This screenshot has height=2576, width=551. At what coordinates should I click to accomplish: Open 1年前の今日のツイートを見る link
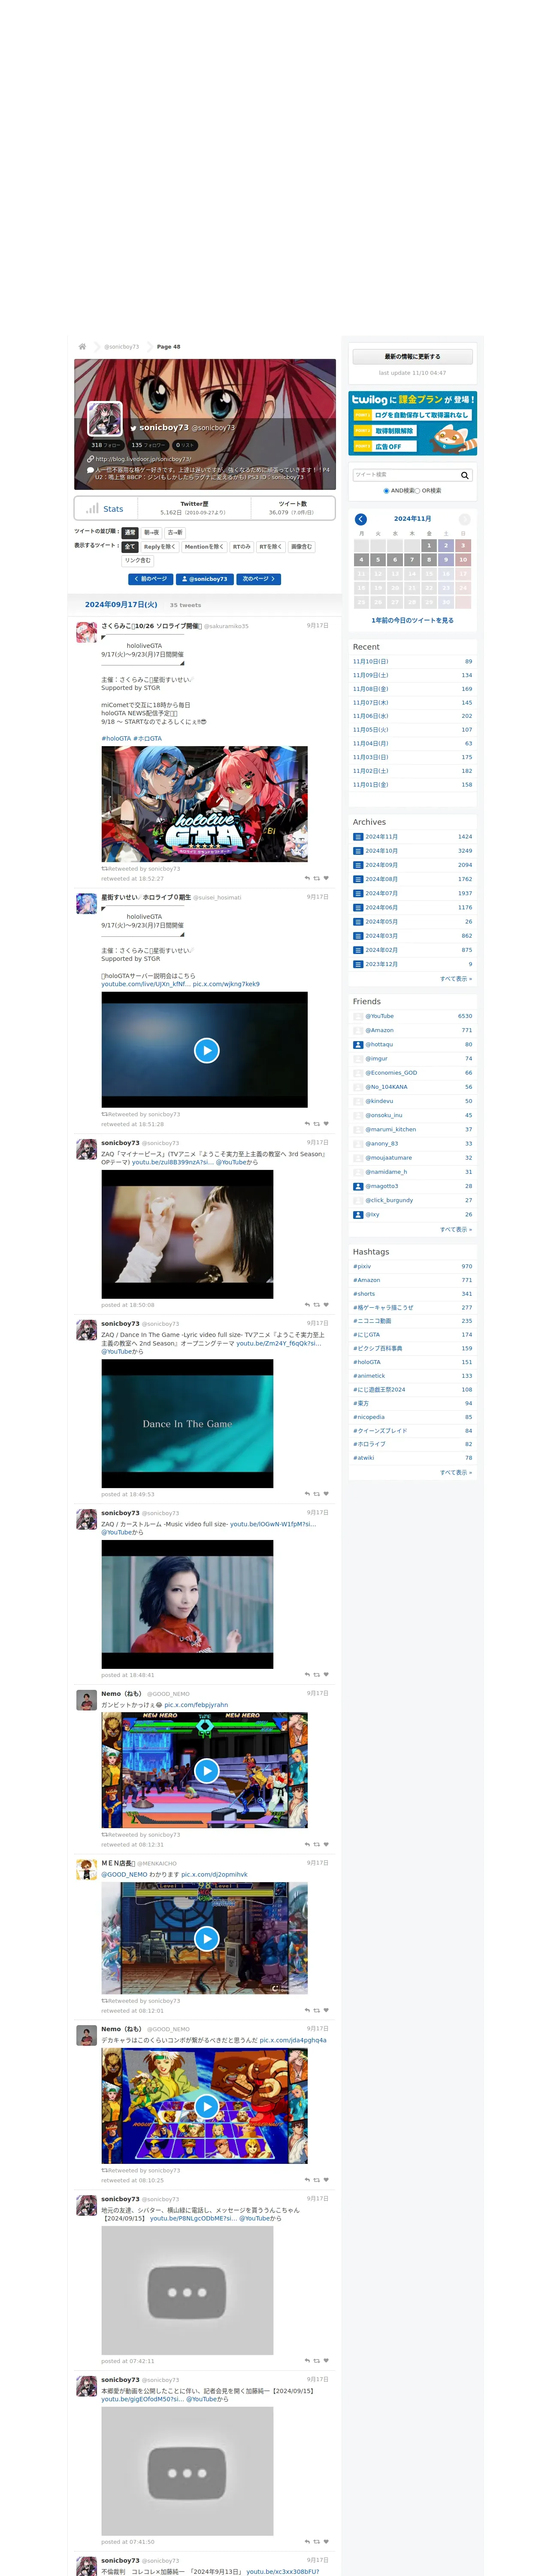tap(412, 621)
